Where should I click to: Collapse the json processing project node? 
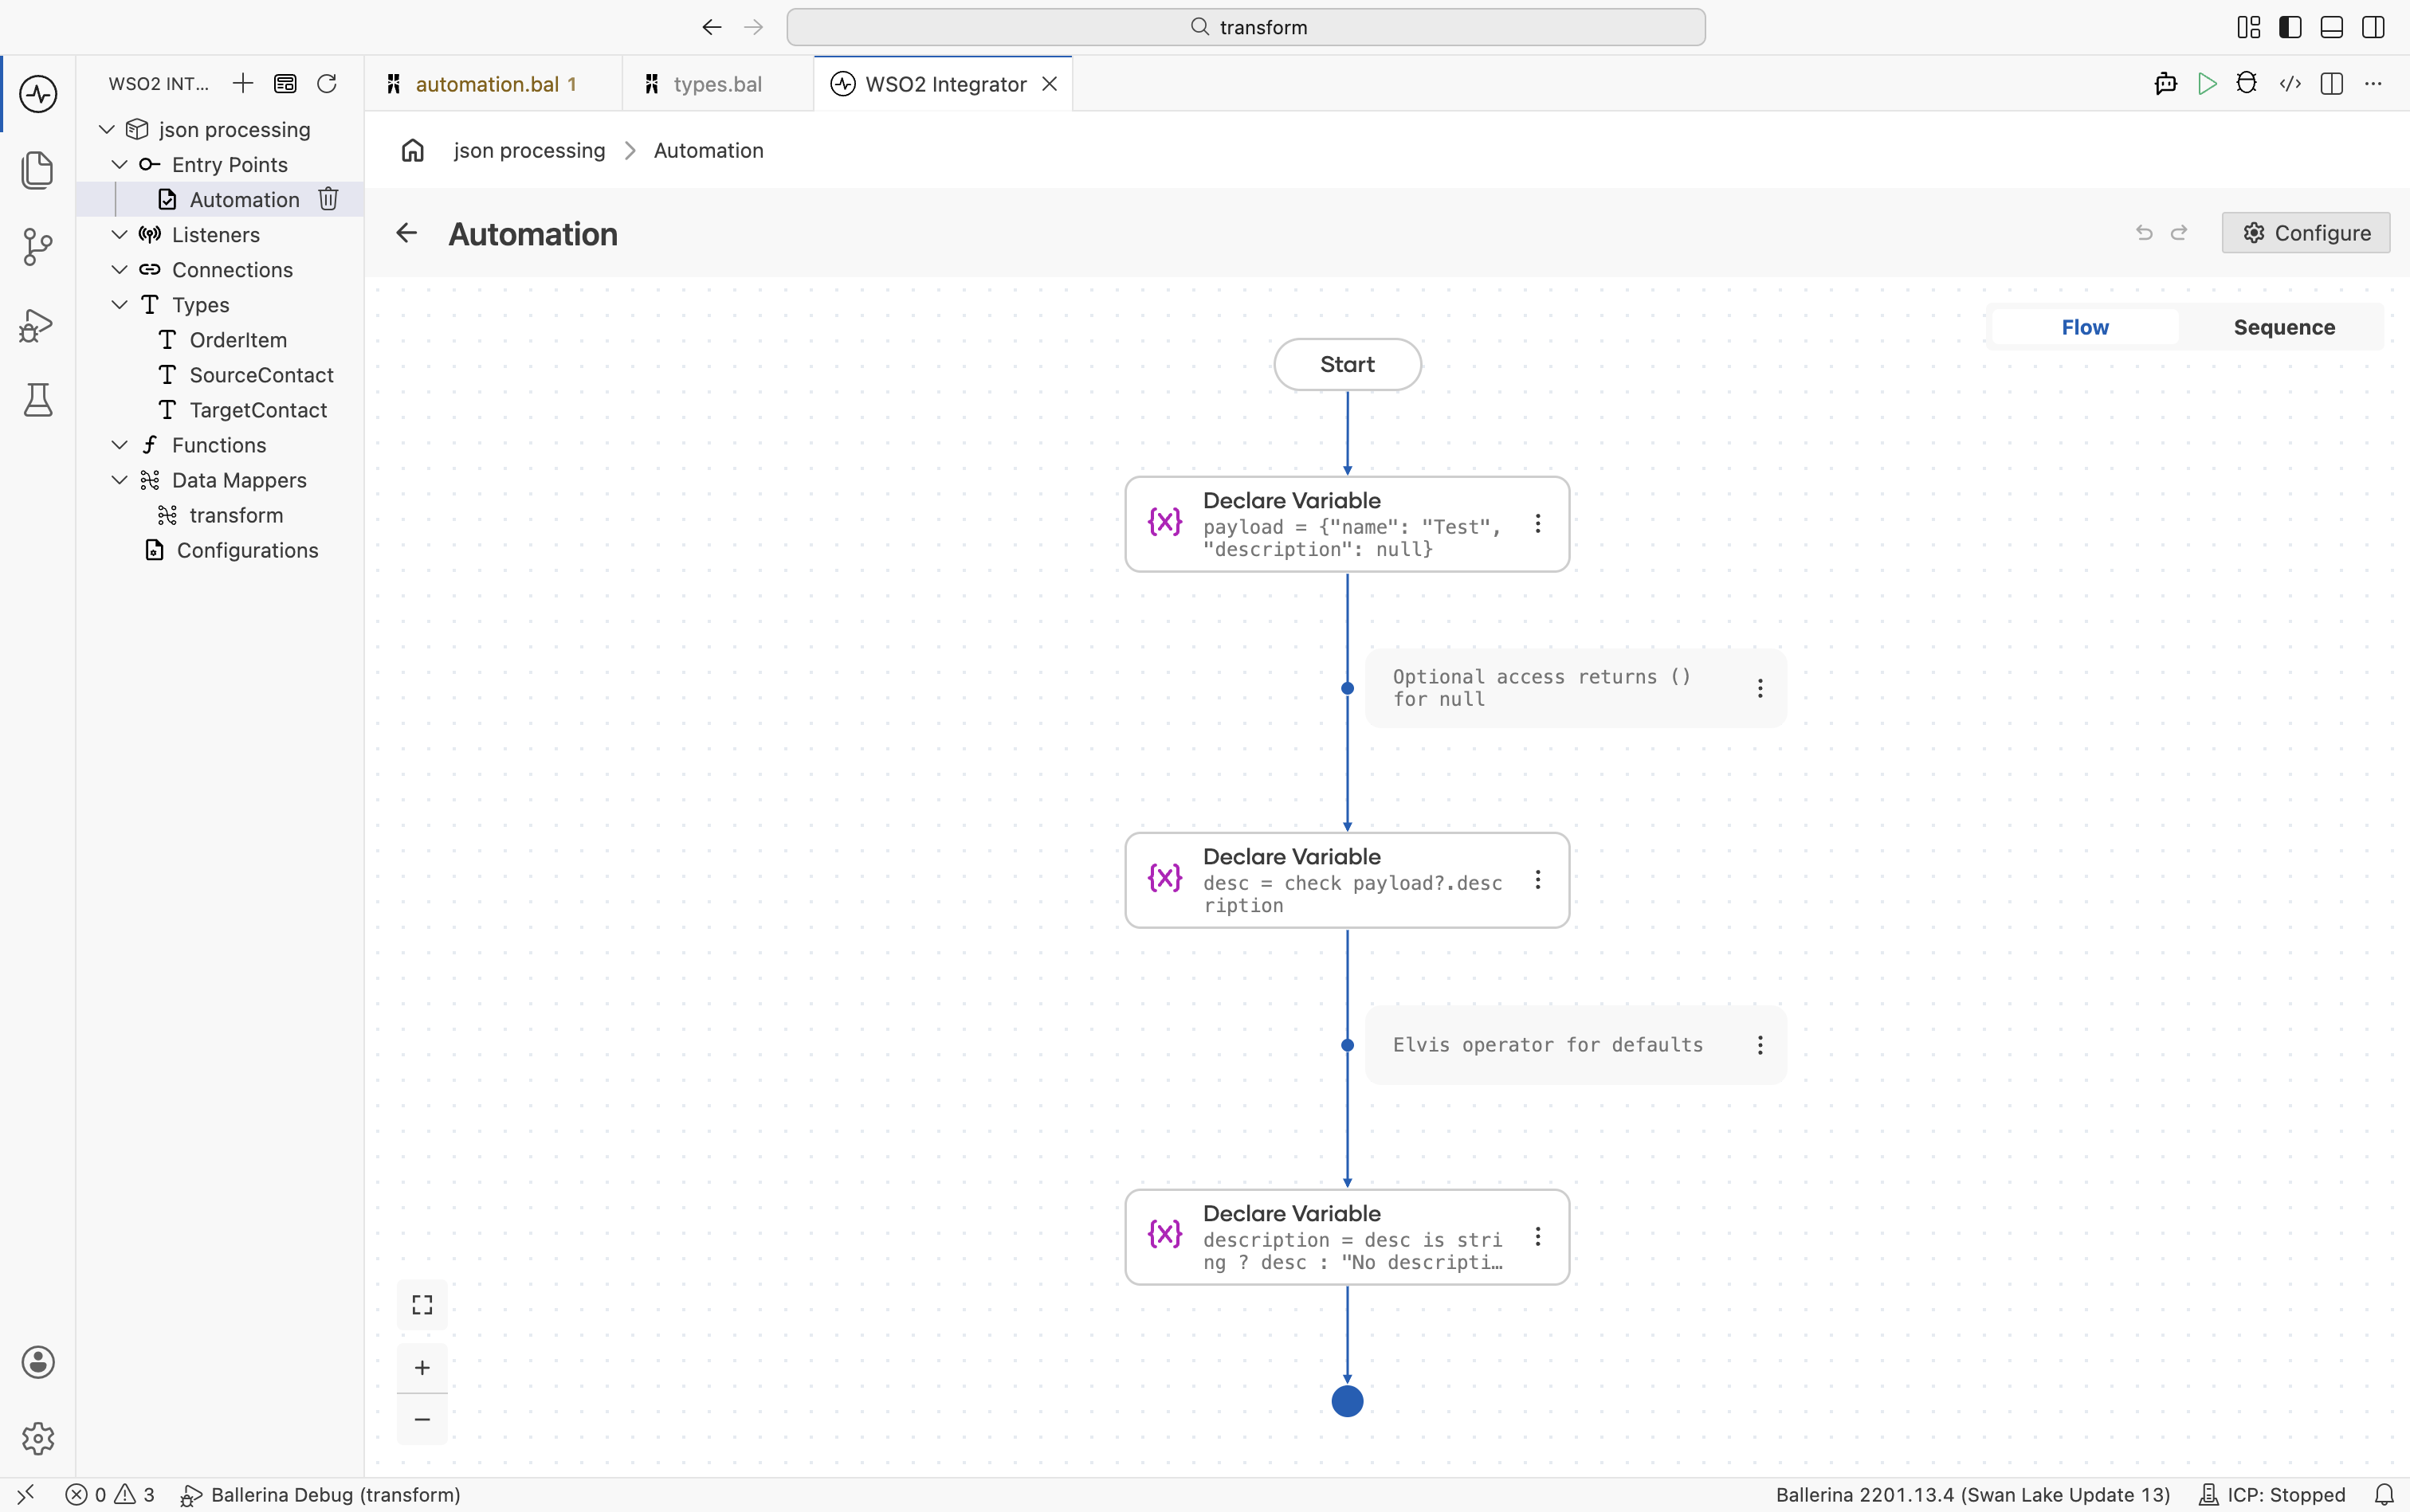tap(107, 129)
